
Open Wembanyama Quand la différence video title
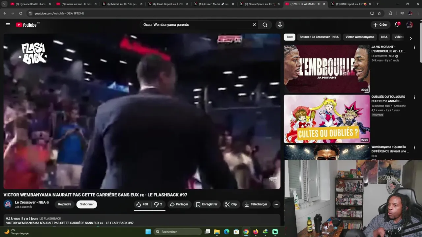[390, 149]
